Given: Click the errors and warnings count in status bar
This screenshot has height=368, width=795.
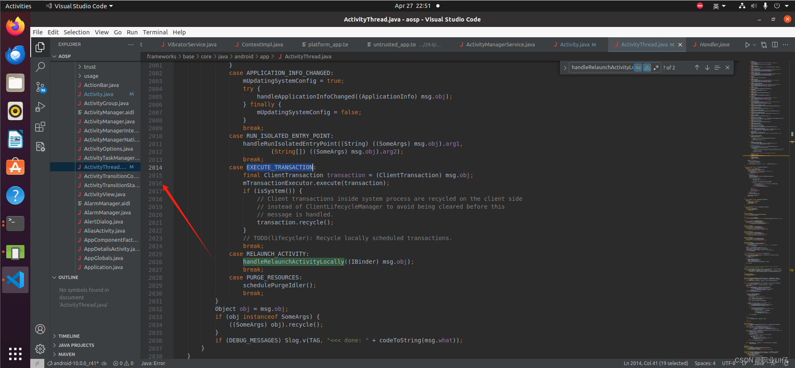Looking at the screenshot, I should tap(123, 363).
